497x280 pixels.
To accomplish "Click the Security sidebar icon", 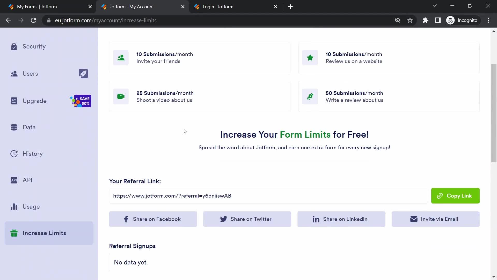I will pyautogui.click(x=14, y=46).
